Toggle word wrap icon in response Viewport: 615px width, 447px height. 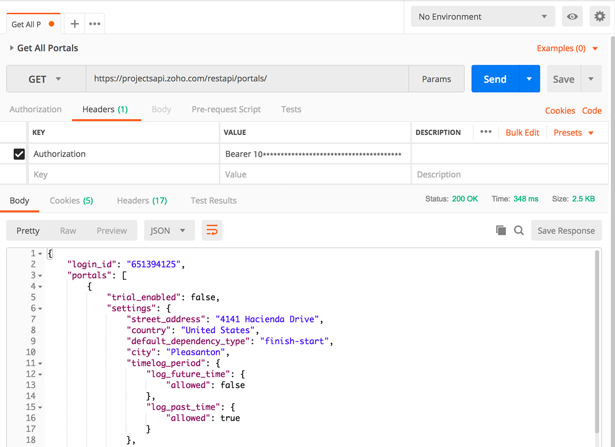211,230
